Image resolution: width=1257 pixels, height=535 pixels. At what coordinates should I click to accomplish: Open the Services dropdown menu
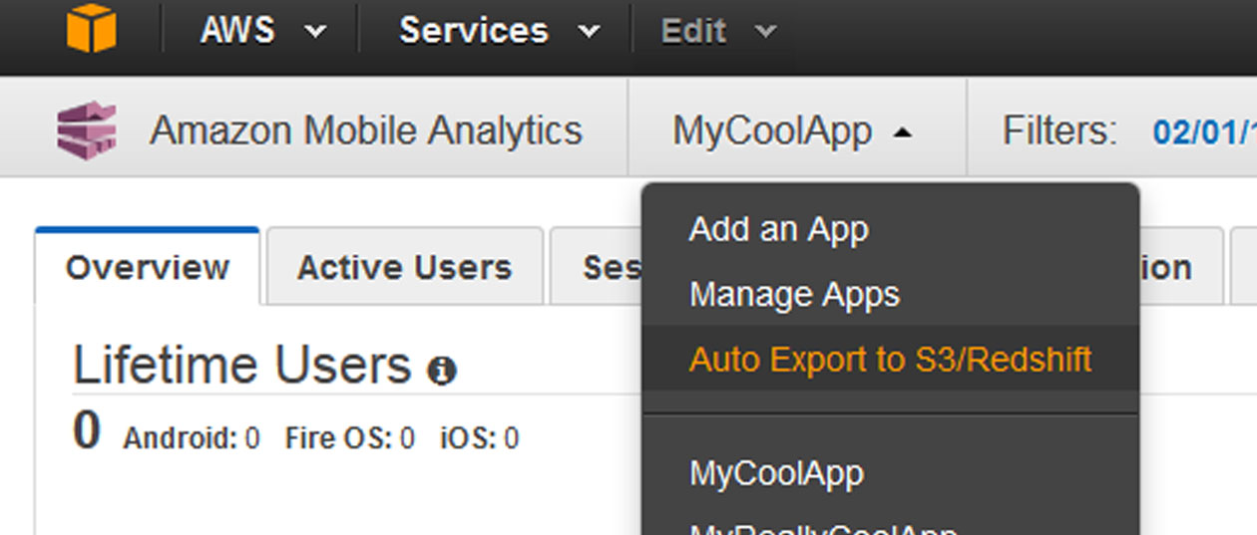(499, 31)
